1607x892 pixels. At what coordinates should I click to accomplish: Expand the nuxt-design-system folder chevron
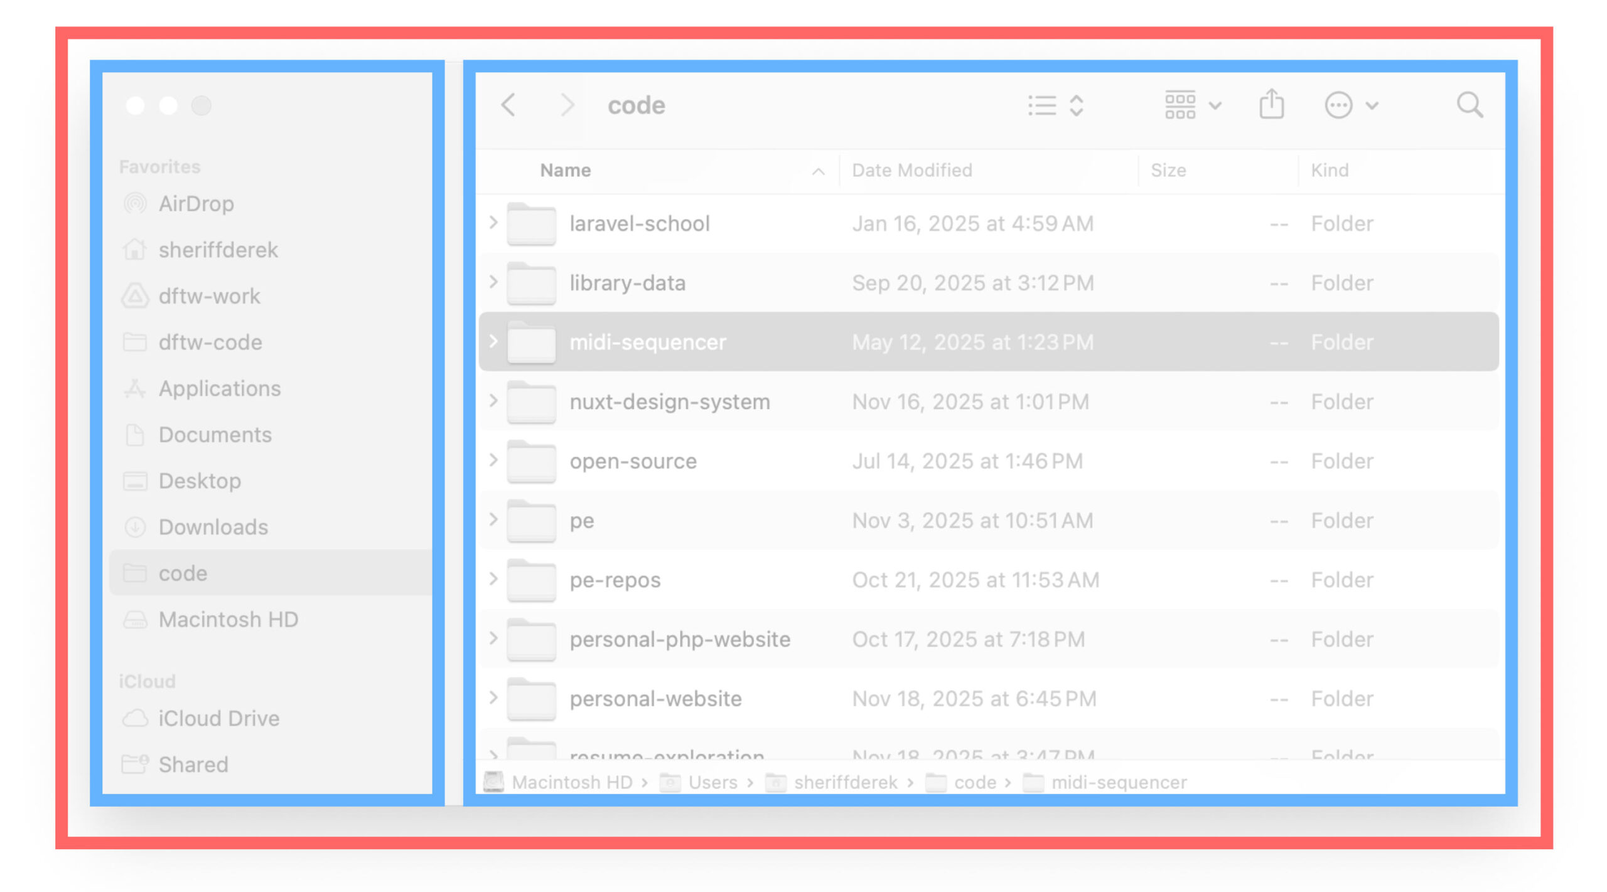pyautogui.click(x=493, y=401)
